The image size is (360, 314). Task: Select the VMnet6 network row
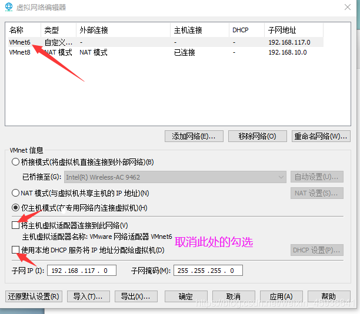pos(166,42)
